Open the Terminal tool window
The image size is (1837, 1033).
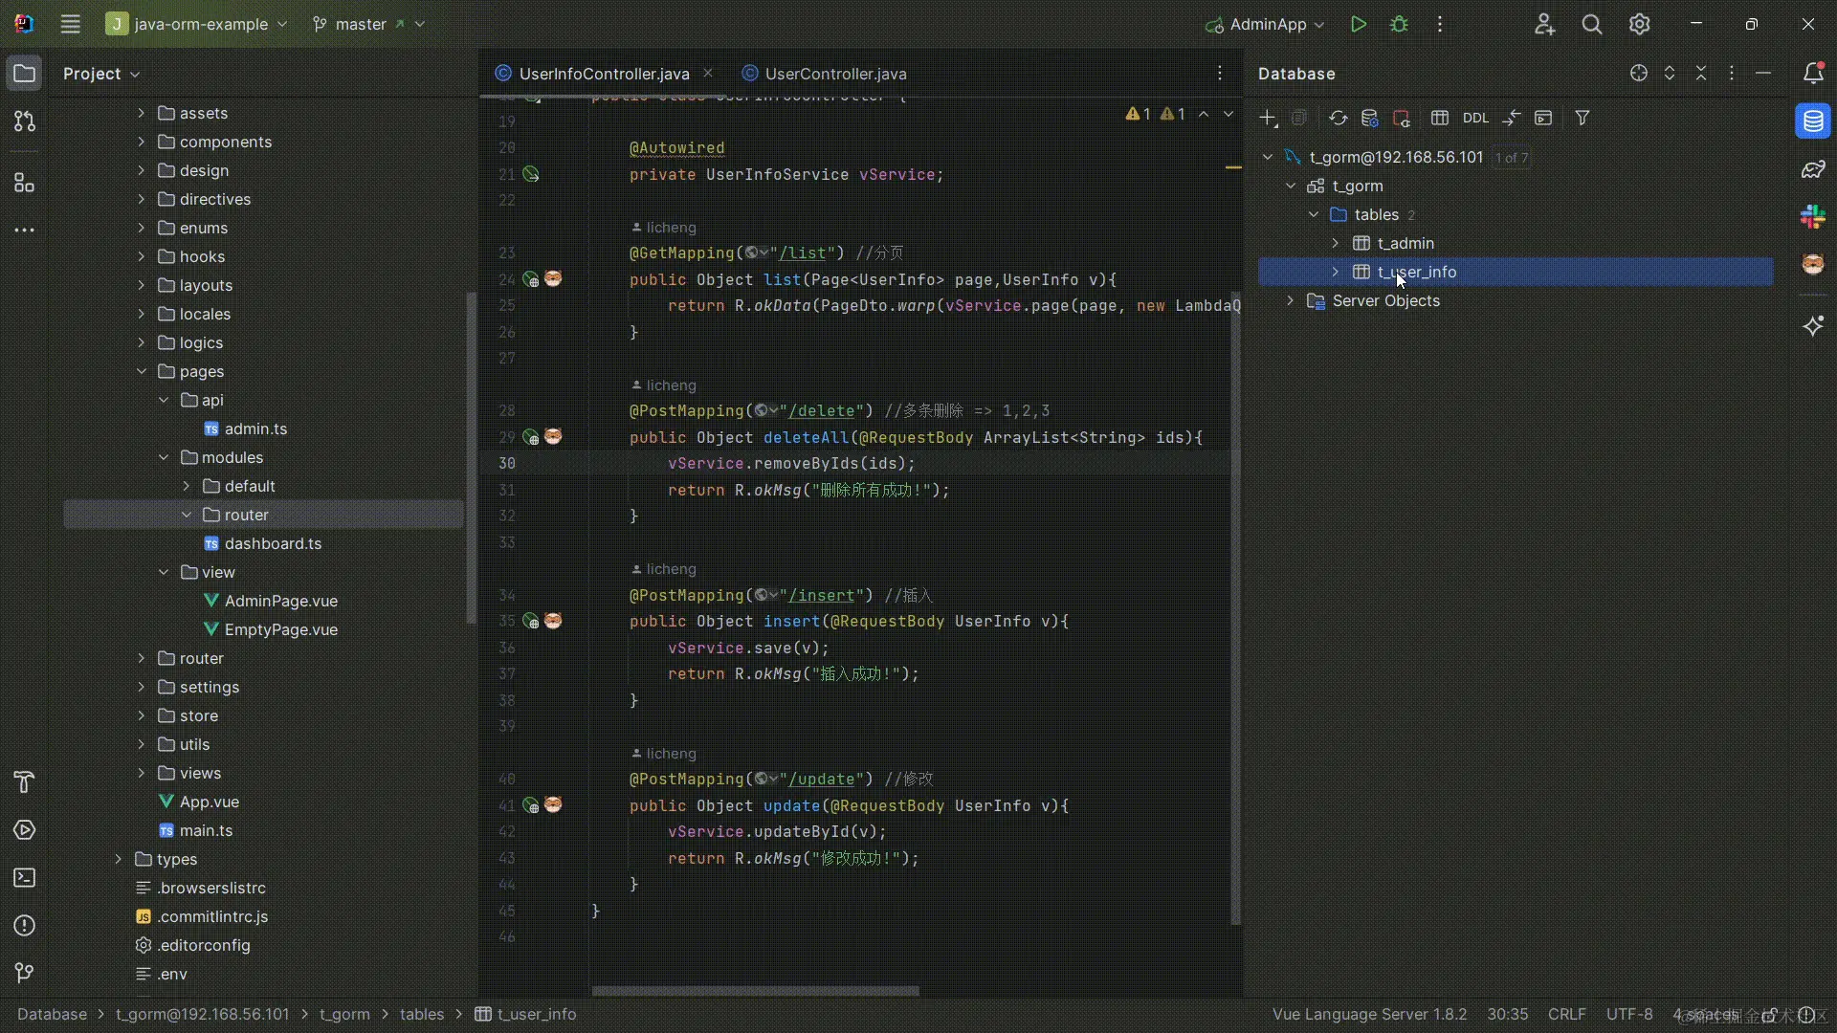coord(24,877)
